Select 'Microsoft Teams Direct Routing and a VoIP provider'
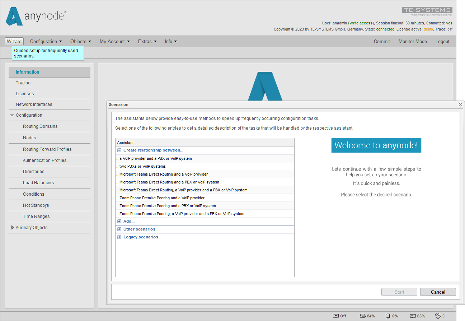The width and height of the screenshot is (465, 321). (205, 174)
